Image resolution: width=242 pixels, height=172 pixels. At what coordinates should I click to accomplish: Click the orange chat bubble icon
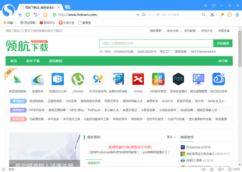[x=230, y=15]
